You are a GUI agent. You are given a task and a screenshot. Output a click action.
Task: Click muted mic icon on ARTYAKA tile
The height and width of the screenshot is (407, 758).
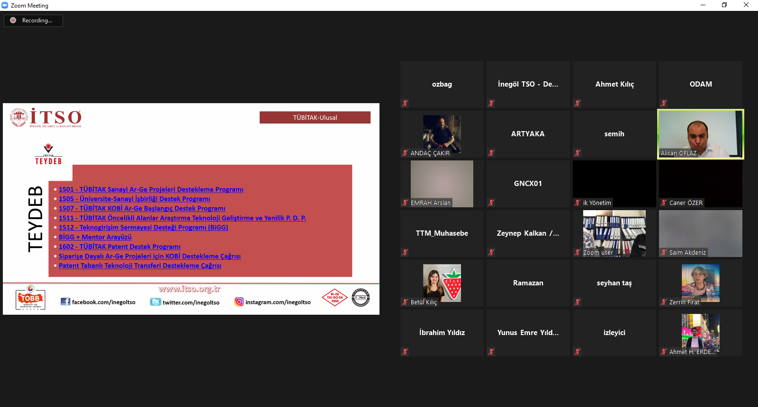coord(491,153)
